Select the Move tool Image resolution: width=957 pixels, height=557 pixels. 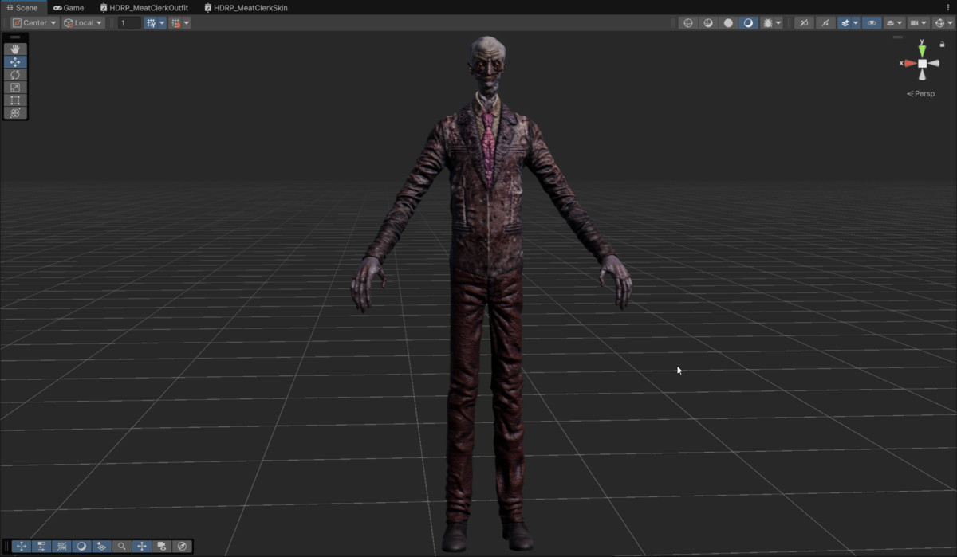[x=15, y=62]
